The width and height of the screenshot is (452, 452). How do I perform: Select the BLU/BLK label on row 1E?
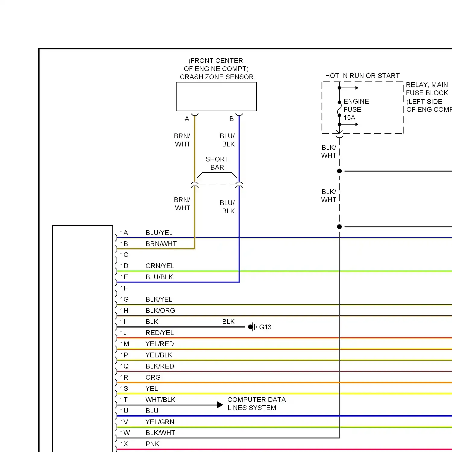159,277
